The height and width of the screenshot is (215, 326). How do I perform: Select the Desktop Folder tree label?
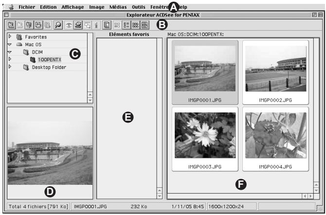49,67
